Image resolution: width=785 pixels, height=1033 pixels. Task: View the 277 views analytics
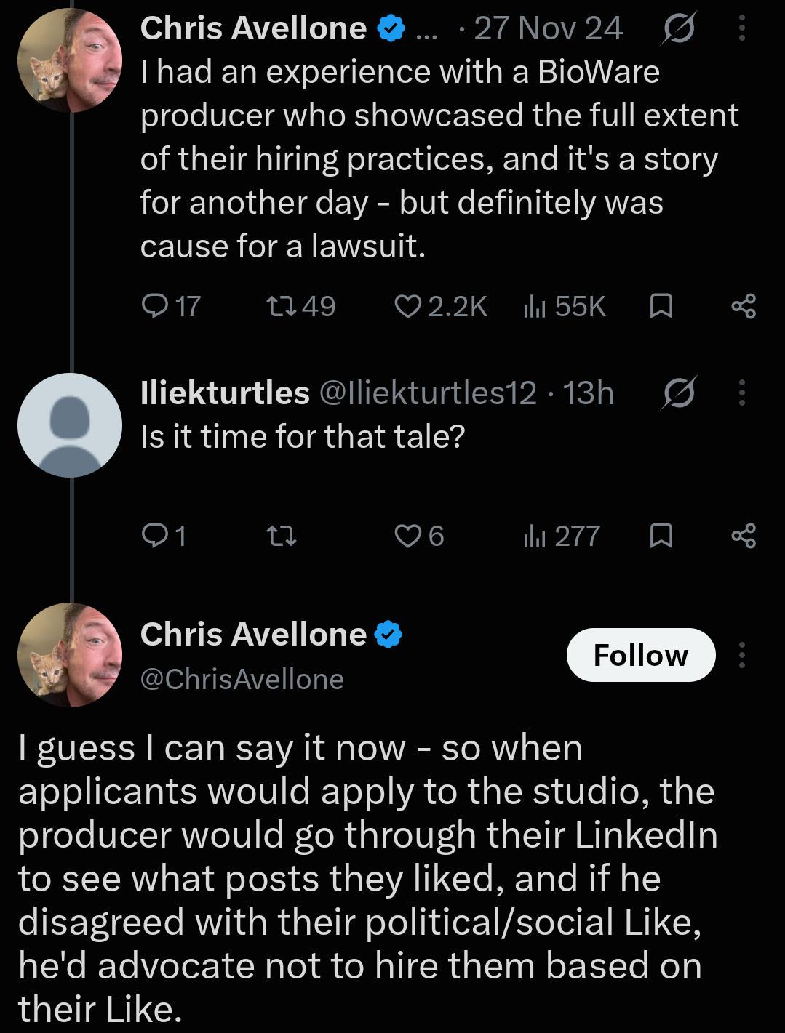(561, 536)
